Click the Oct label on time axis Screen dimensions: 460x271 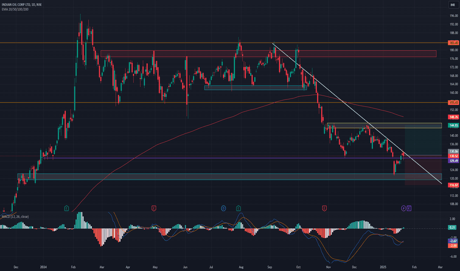click(298, 267)
